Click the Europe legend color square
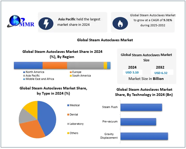This screenshot has width=186, height=149. [71, 72]
